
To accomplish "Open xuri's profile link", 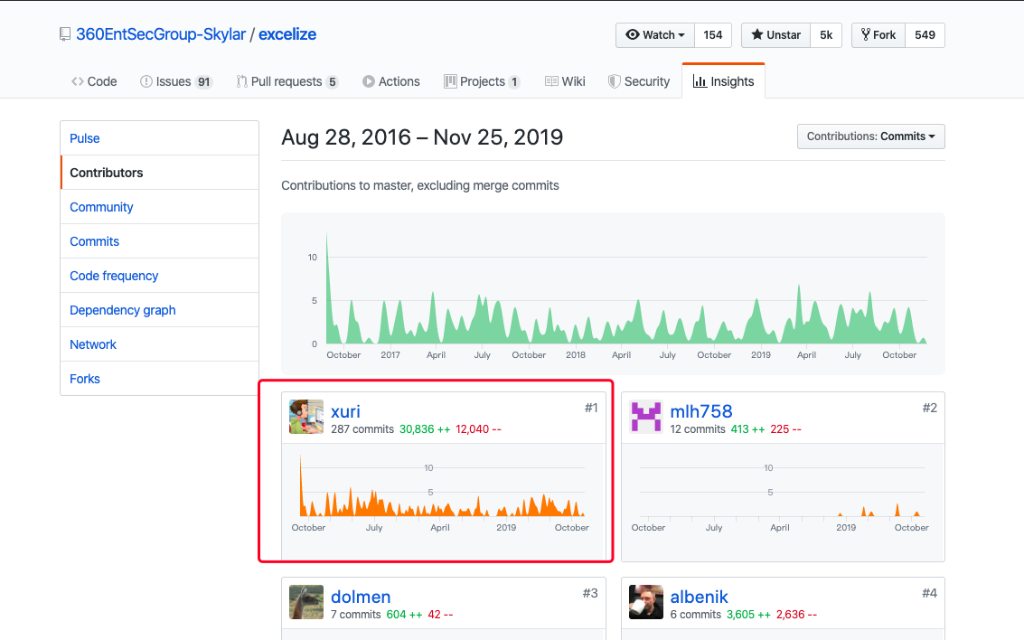I will click(x=345, y=411).
